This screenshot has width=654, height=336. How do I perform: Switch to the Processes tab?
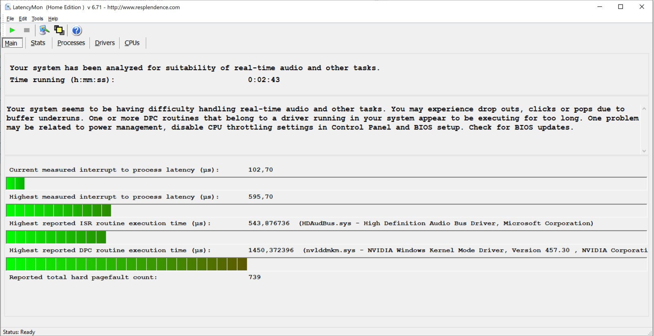[71, 43]
